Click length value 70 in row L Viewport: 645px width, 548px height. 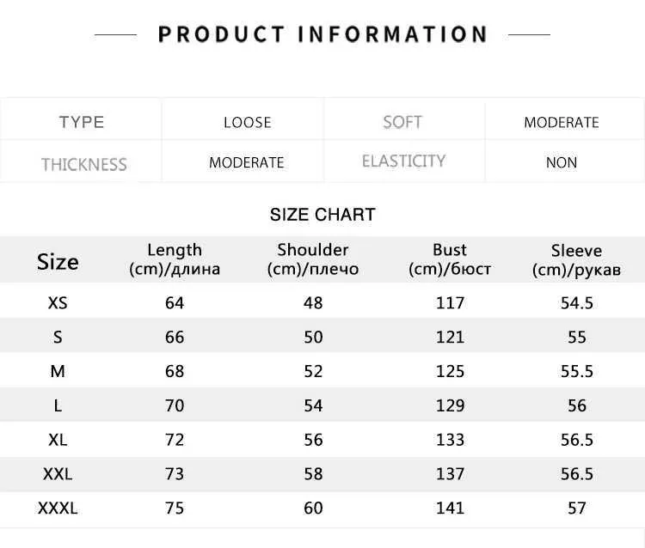tap(175, 405)
